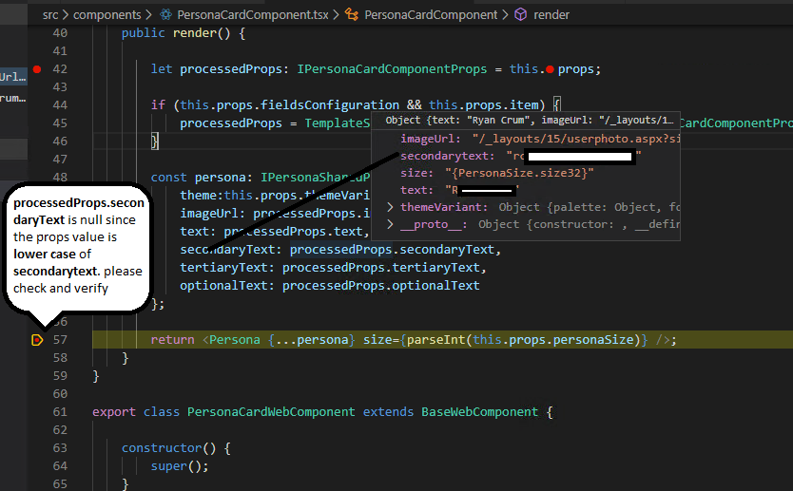The image size is (793, 491).
Task: Click render method name on line 40
Action: 195,33
